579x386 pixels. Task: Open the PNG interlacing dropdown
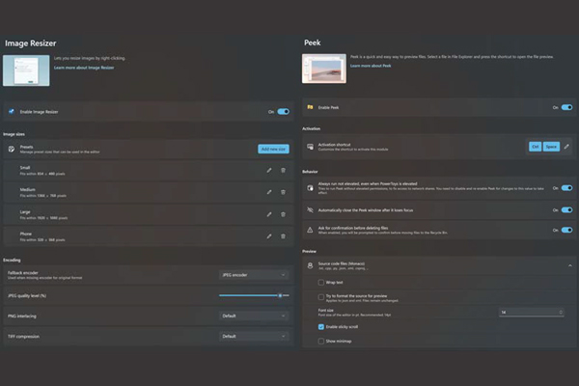click(x=254, y=316)
